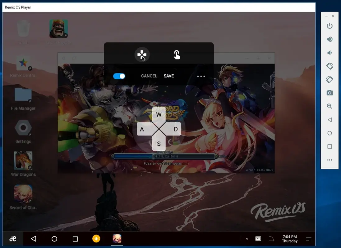This screenshot has width=341, height=248.
Task: Switch to the touch point mapping tab
Action: pos(177,55)
